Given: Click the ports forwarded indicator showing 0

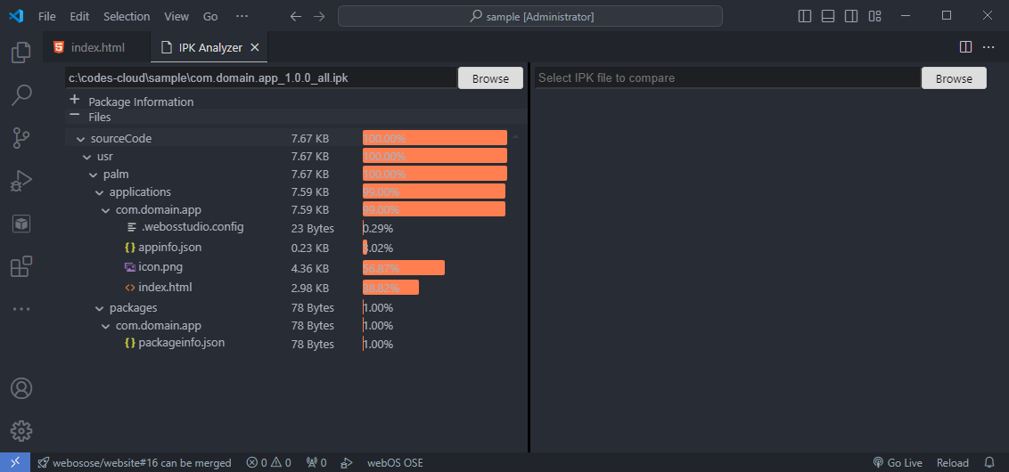Looking at the screenshot, I should point(316,462).
